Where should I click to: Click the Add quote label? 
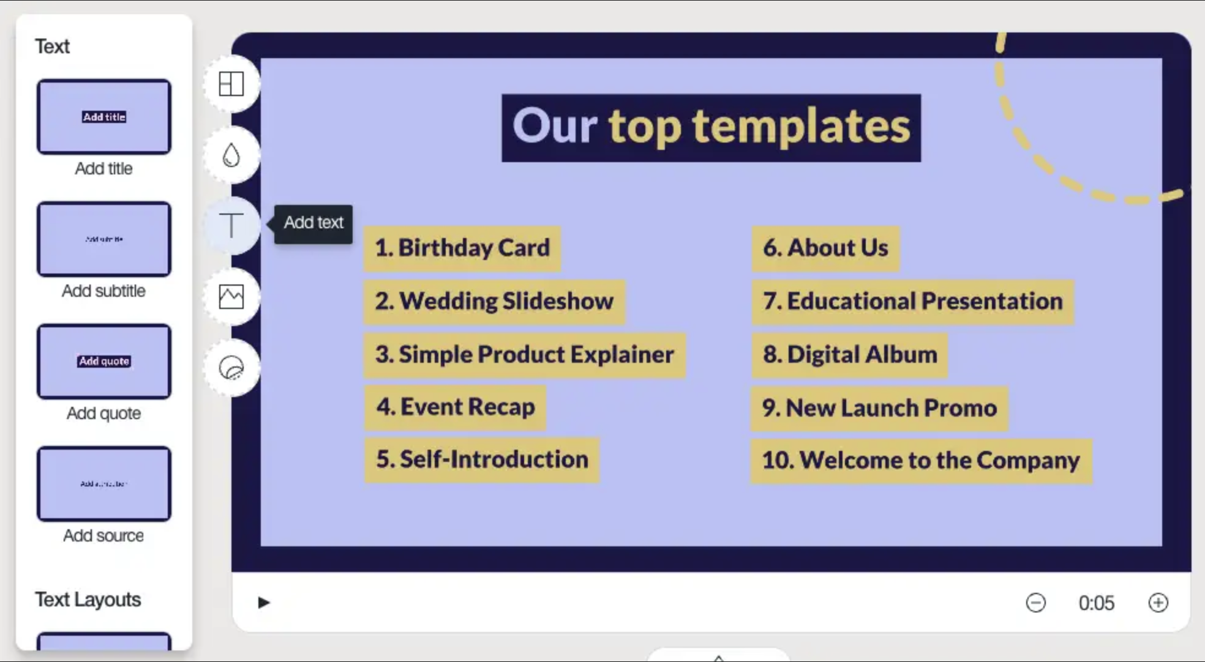coord(103,413)
